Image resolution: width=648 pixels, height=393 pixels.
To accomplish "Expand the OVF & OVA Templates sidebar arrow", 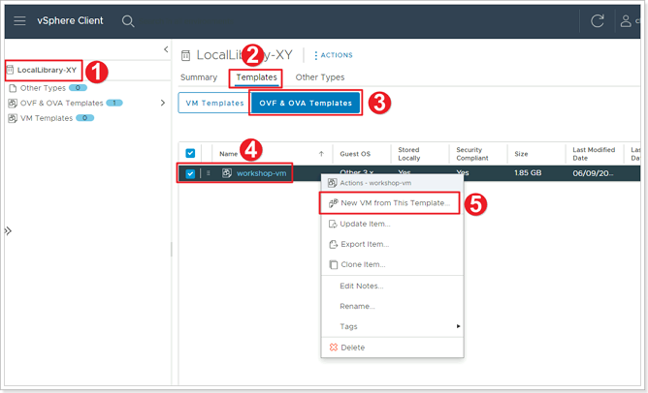I will click(x=162, y=103).
